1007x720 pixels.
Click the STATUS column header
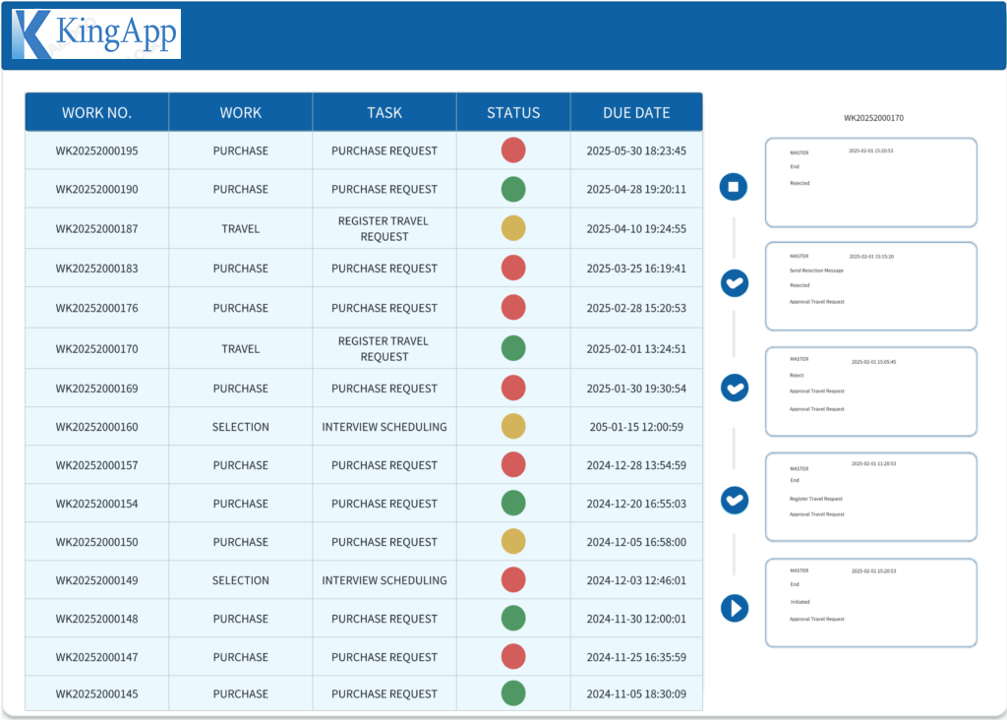[x=513, y=112]
